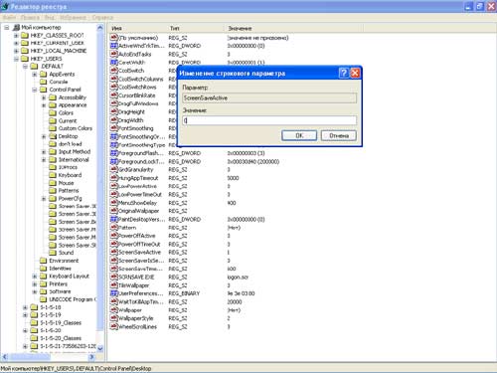
Task: Click the question mark help button in the dialog title
Action: (344, 73)
